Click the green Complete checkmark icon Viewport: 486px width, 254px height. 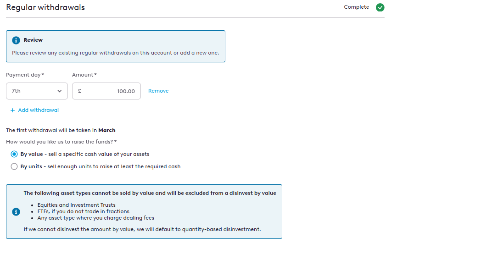click(380, 7)
